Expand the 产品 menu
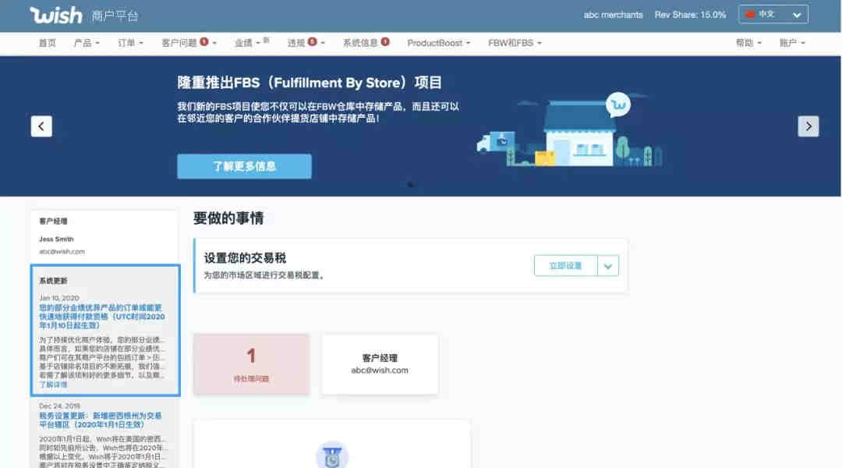This screenshot has height=468, width=842. pos(87,43)
